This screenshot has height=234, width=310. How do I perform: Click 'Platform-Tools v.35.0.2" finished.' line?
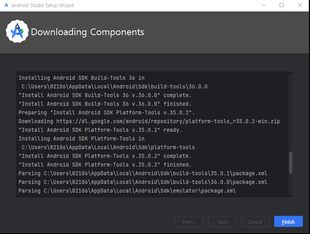click(105, 165)
